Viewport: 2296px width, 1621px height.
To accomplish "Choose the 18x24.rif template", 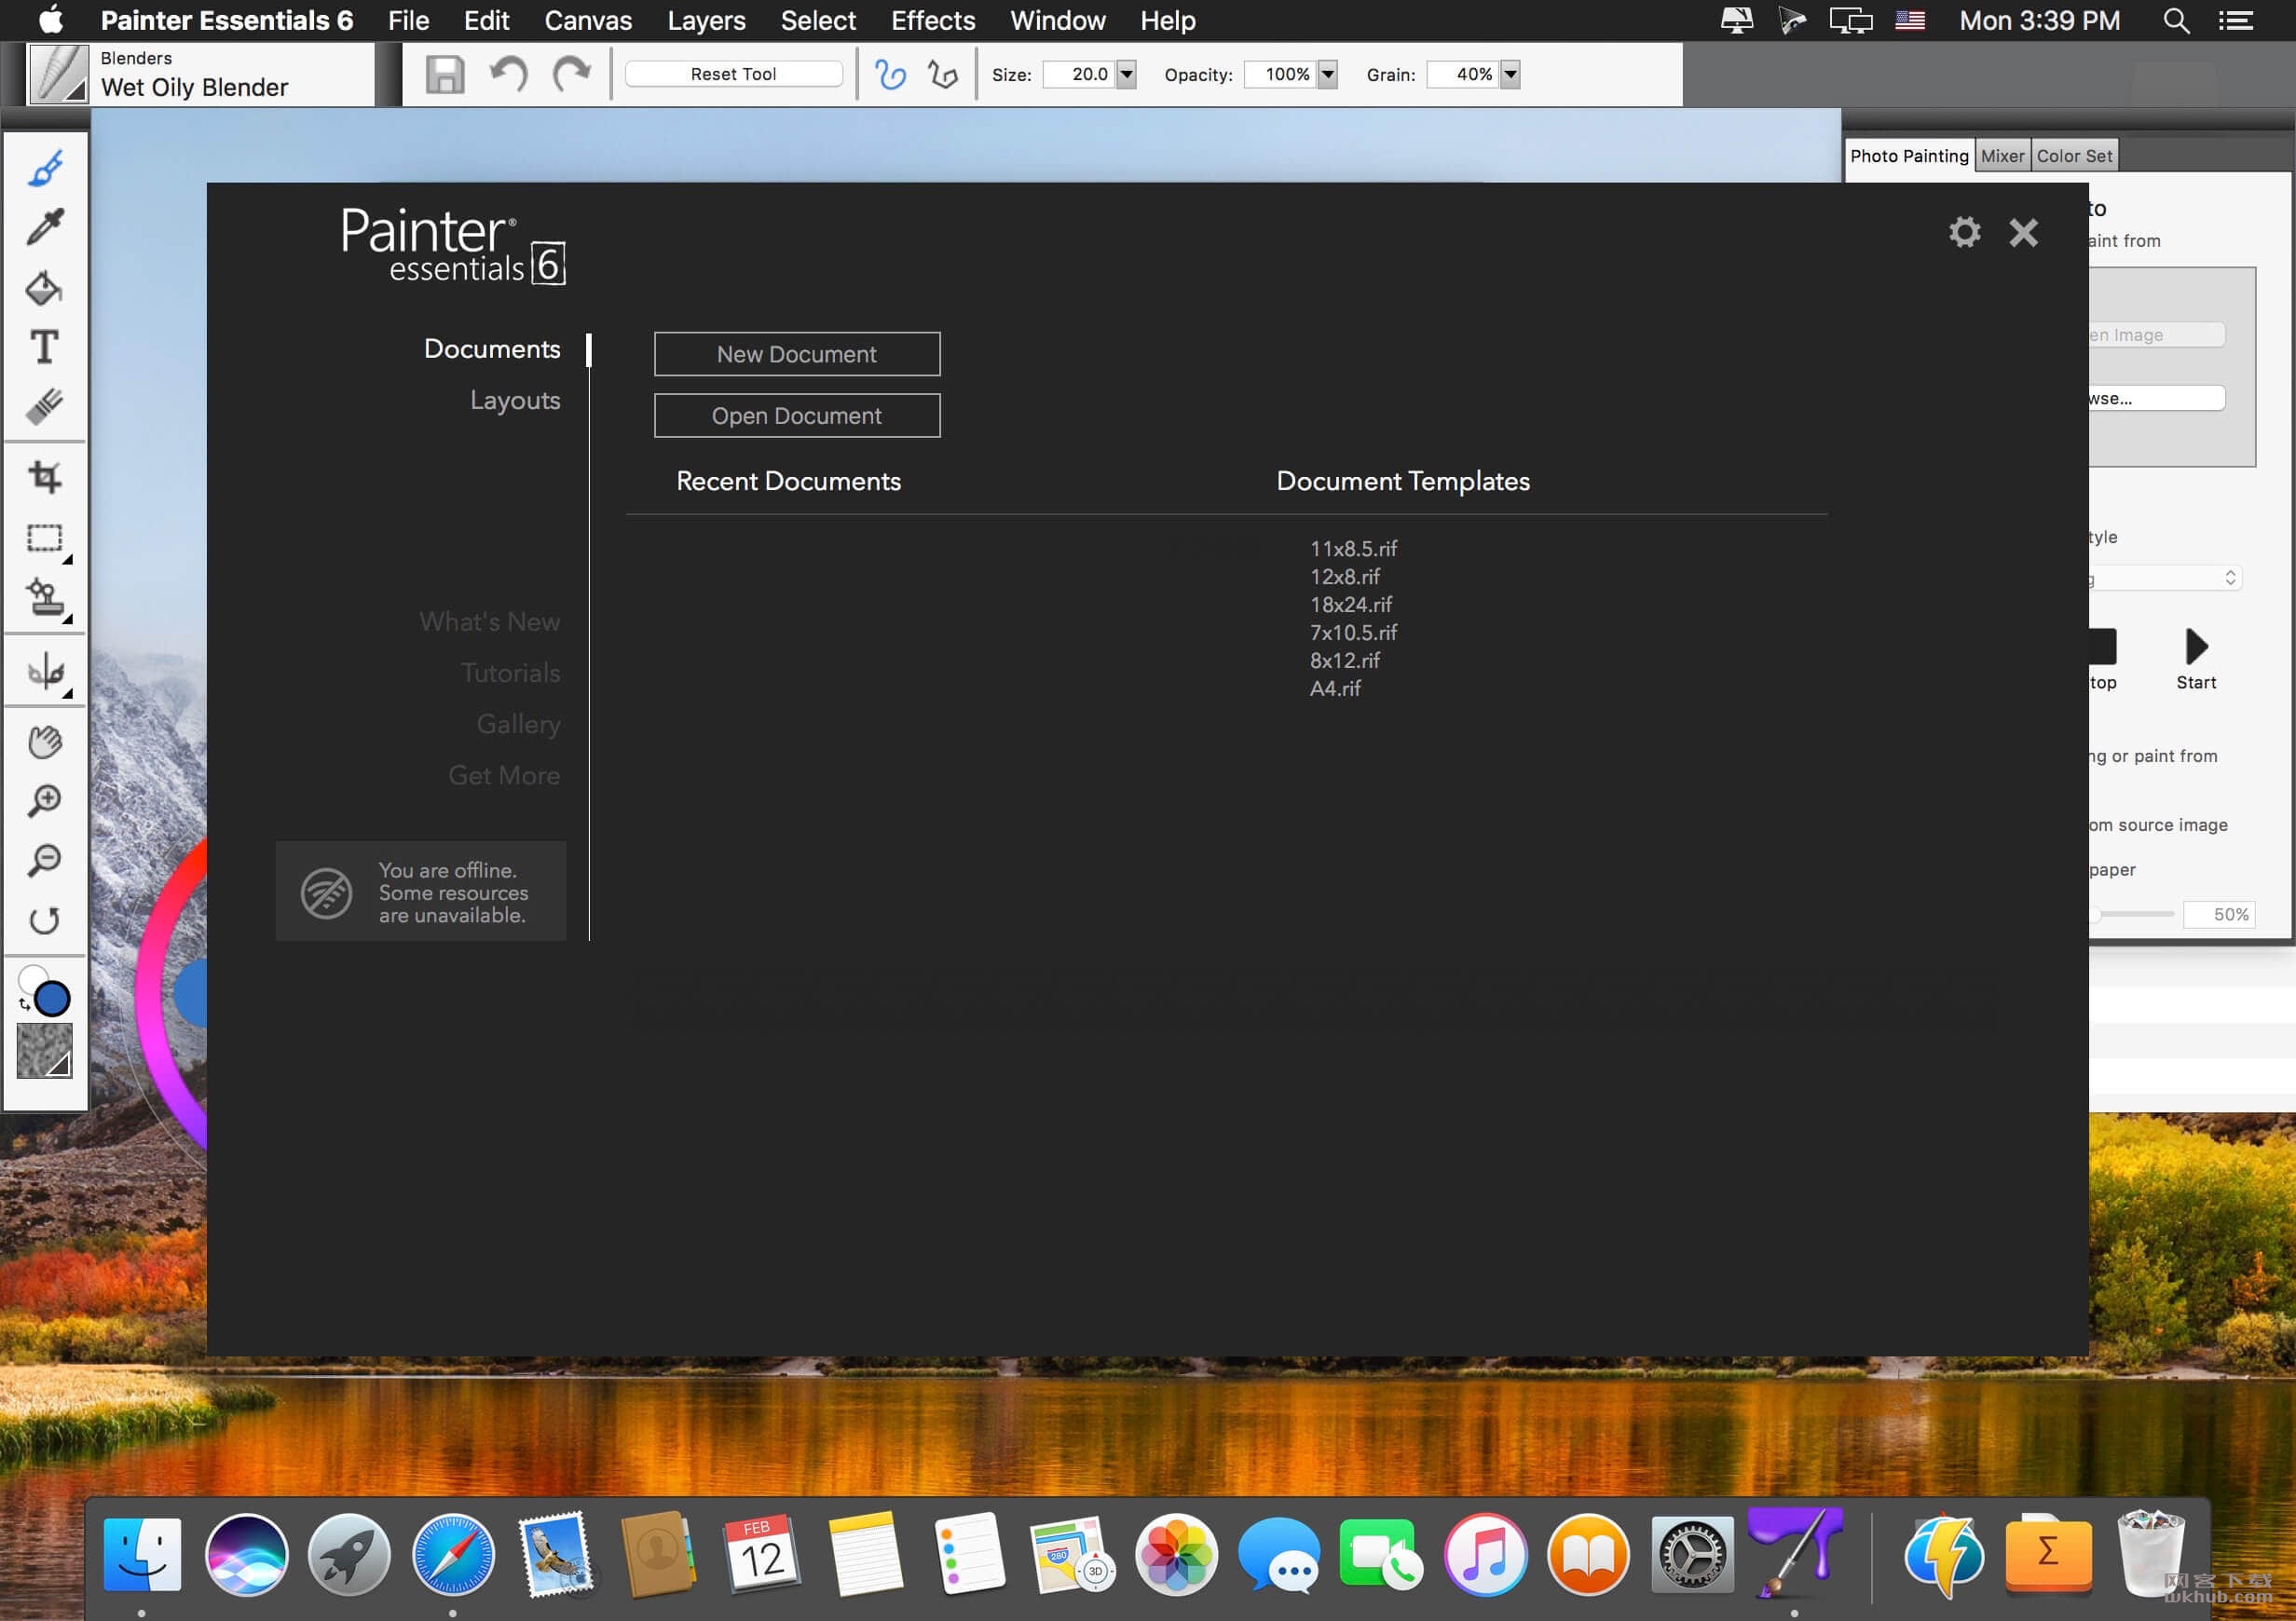I will coord(1351,605).
